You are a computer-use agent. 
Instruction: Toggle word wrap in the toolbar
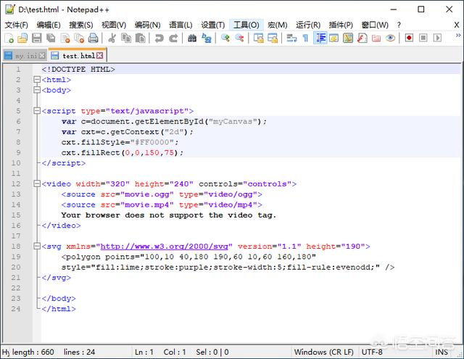[x=291, y=38]
